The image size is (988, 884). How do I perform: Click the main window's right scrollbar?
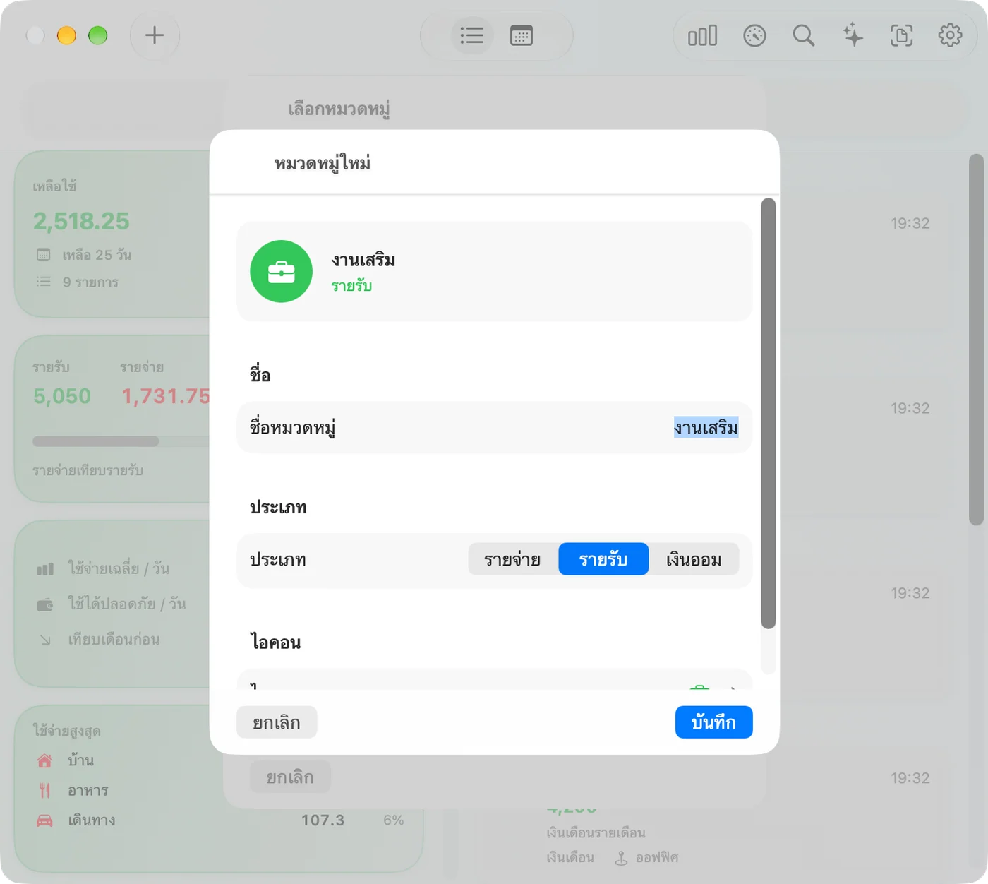click(976, 340)
